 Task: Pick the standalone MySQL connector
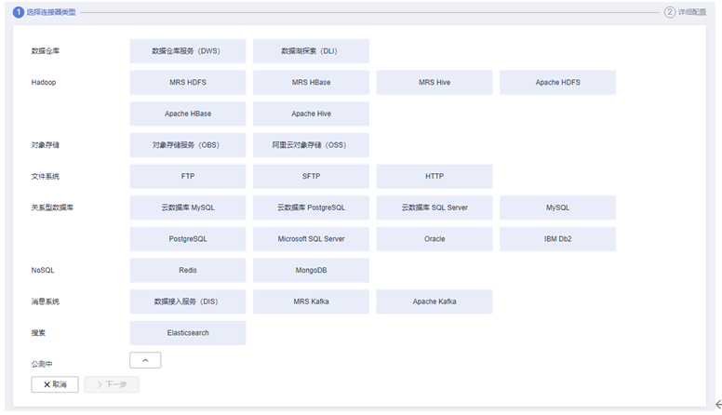point(557,207)
